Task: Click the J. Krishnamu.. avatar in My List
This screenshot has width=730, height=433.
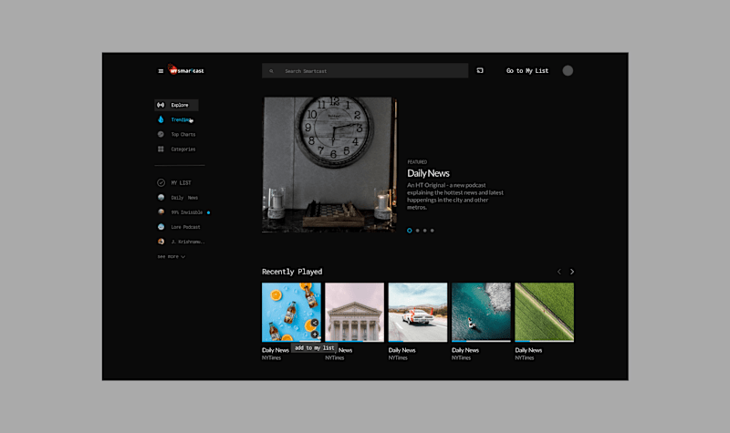Action: [x=162, y=242]
